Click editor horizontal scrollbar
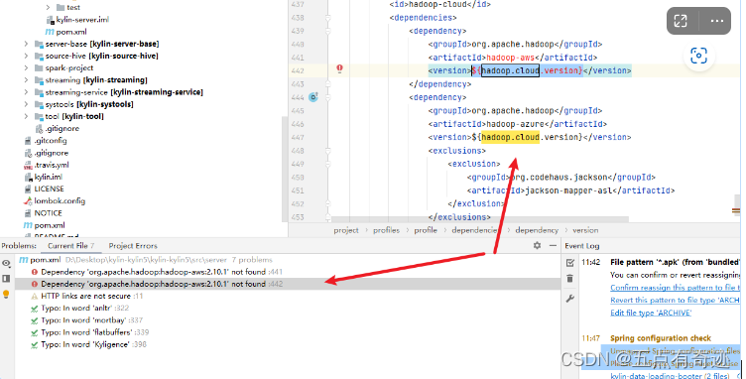 click(479, 219)
